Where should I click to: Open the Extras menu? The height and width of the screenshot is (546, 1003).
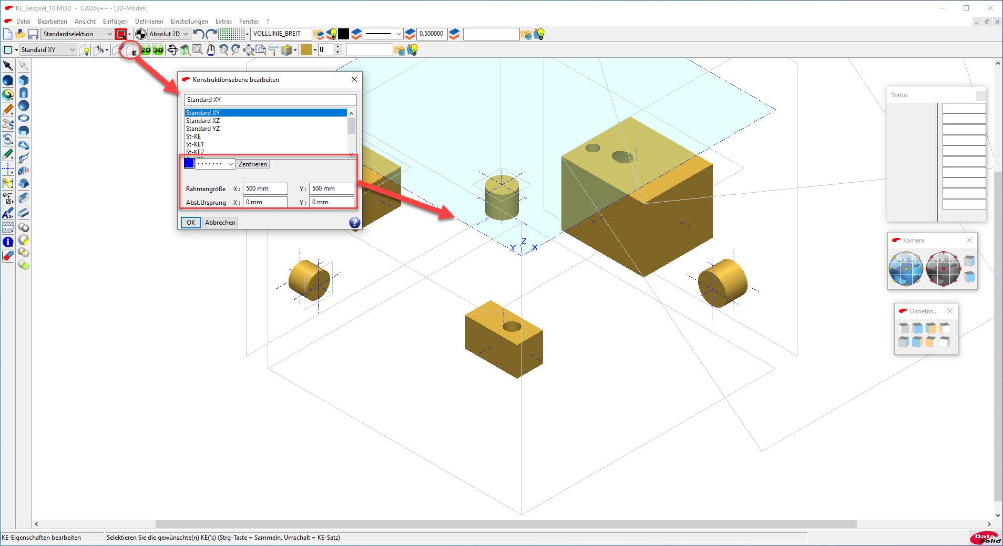223,22
